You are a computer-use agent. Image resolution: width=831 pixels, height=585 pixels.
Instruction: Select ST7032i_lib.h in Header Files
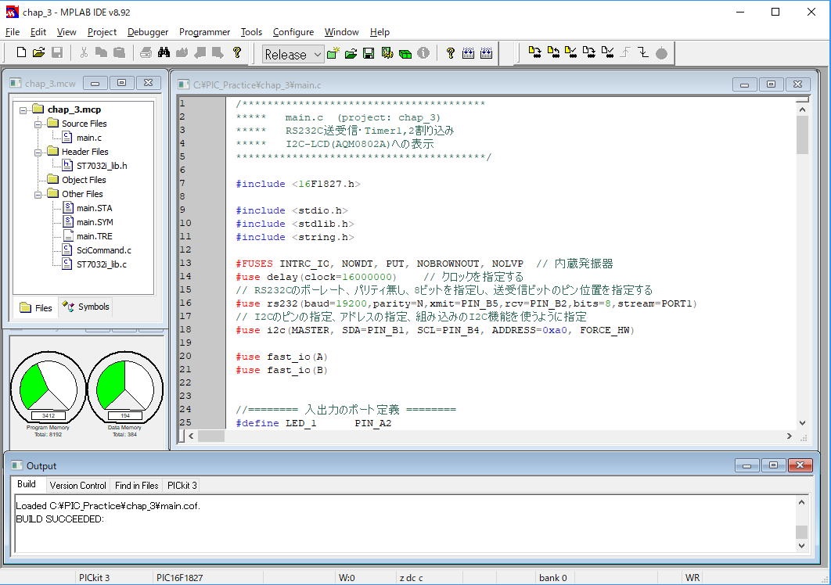click(101, 166)
